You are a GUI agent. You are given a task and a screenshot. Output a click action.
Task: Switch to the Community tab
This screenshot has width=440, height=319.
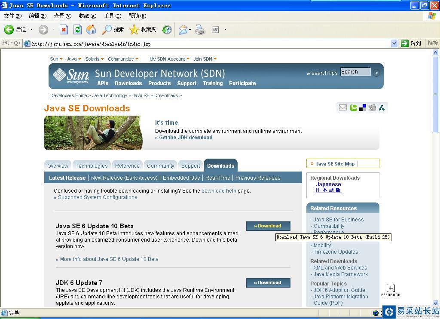(x=161, y=166)
